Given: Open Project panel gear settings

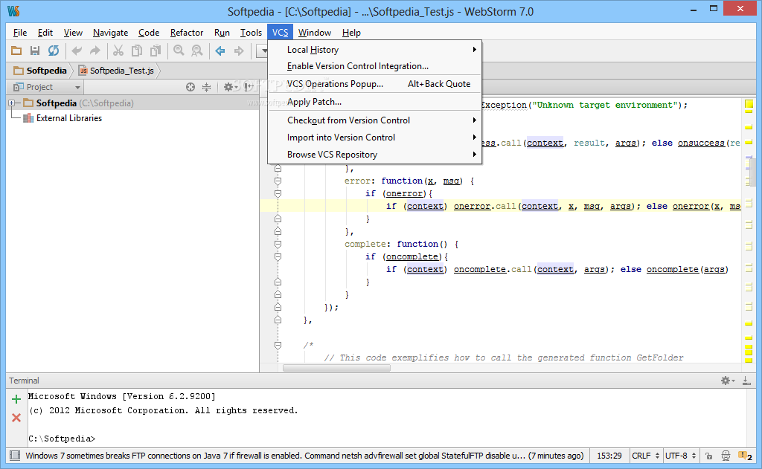Looking at the screenshot, I should 229,87.
